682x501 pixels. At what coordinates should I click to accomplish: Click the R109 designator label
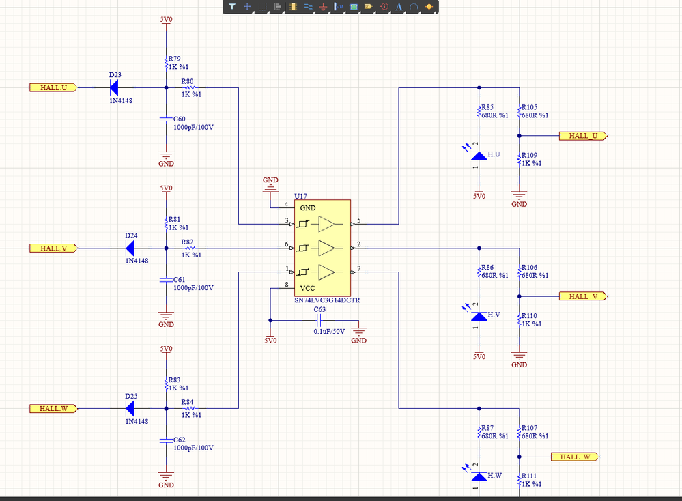pyautogui.click(x=529, y=155)
